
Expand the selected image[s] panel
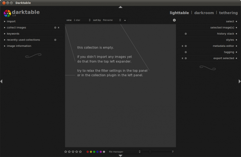point(208,28)
